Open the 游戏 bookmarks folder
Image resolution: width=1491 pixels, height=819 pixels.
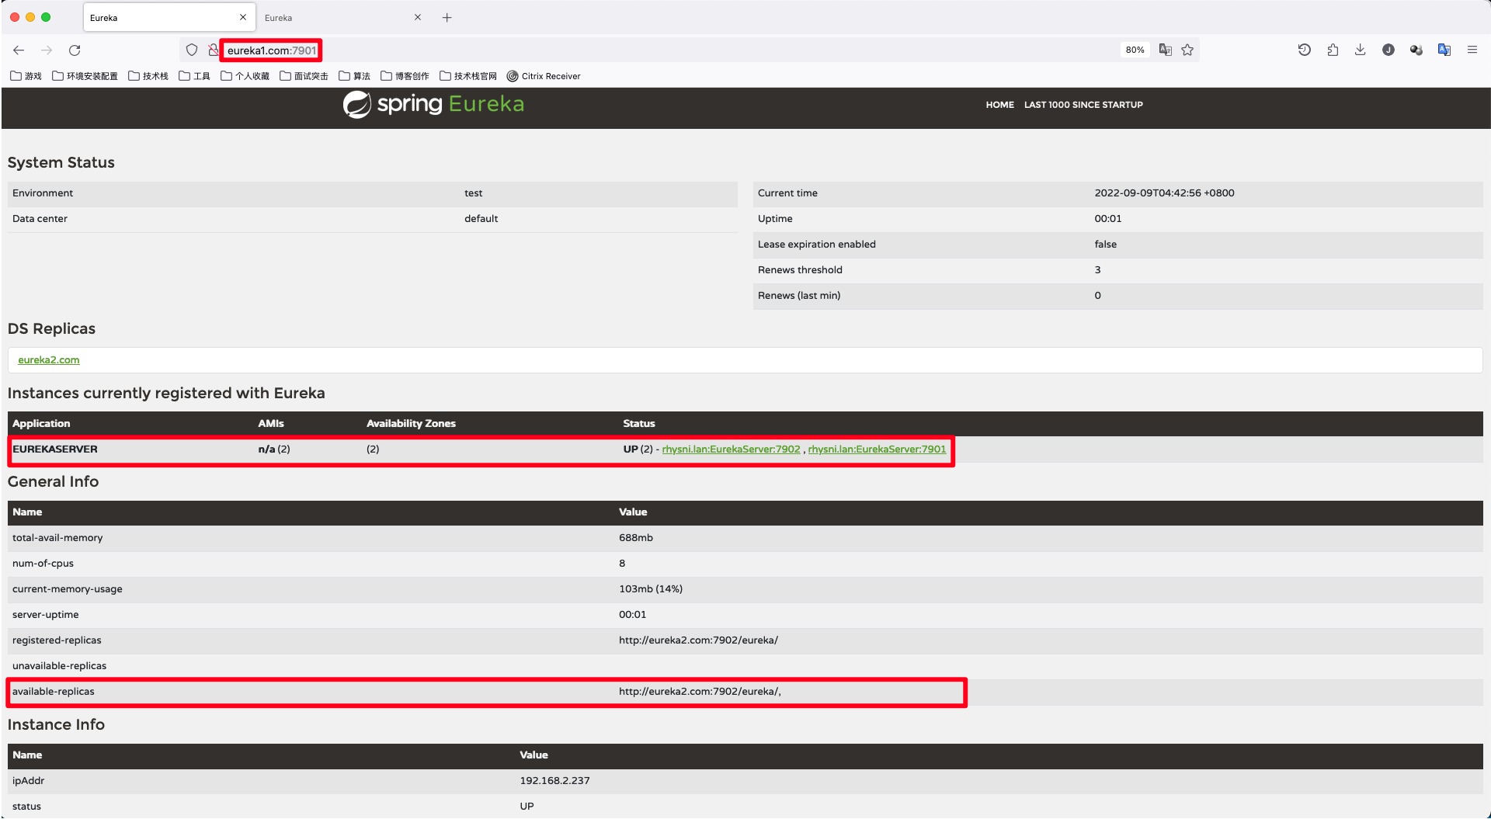point(26,76)
